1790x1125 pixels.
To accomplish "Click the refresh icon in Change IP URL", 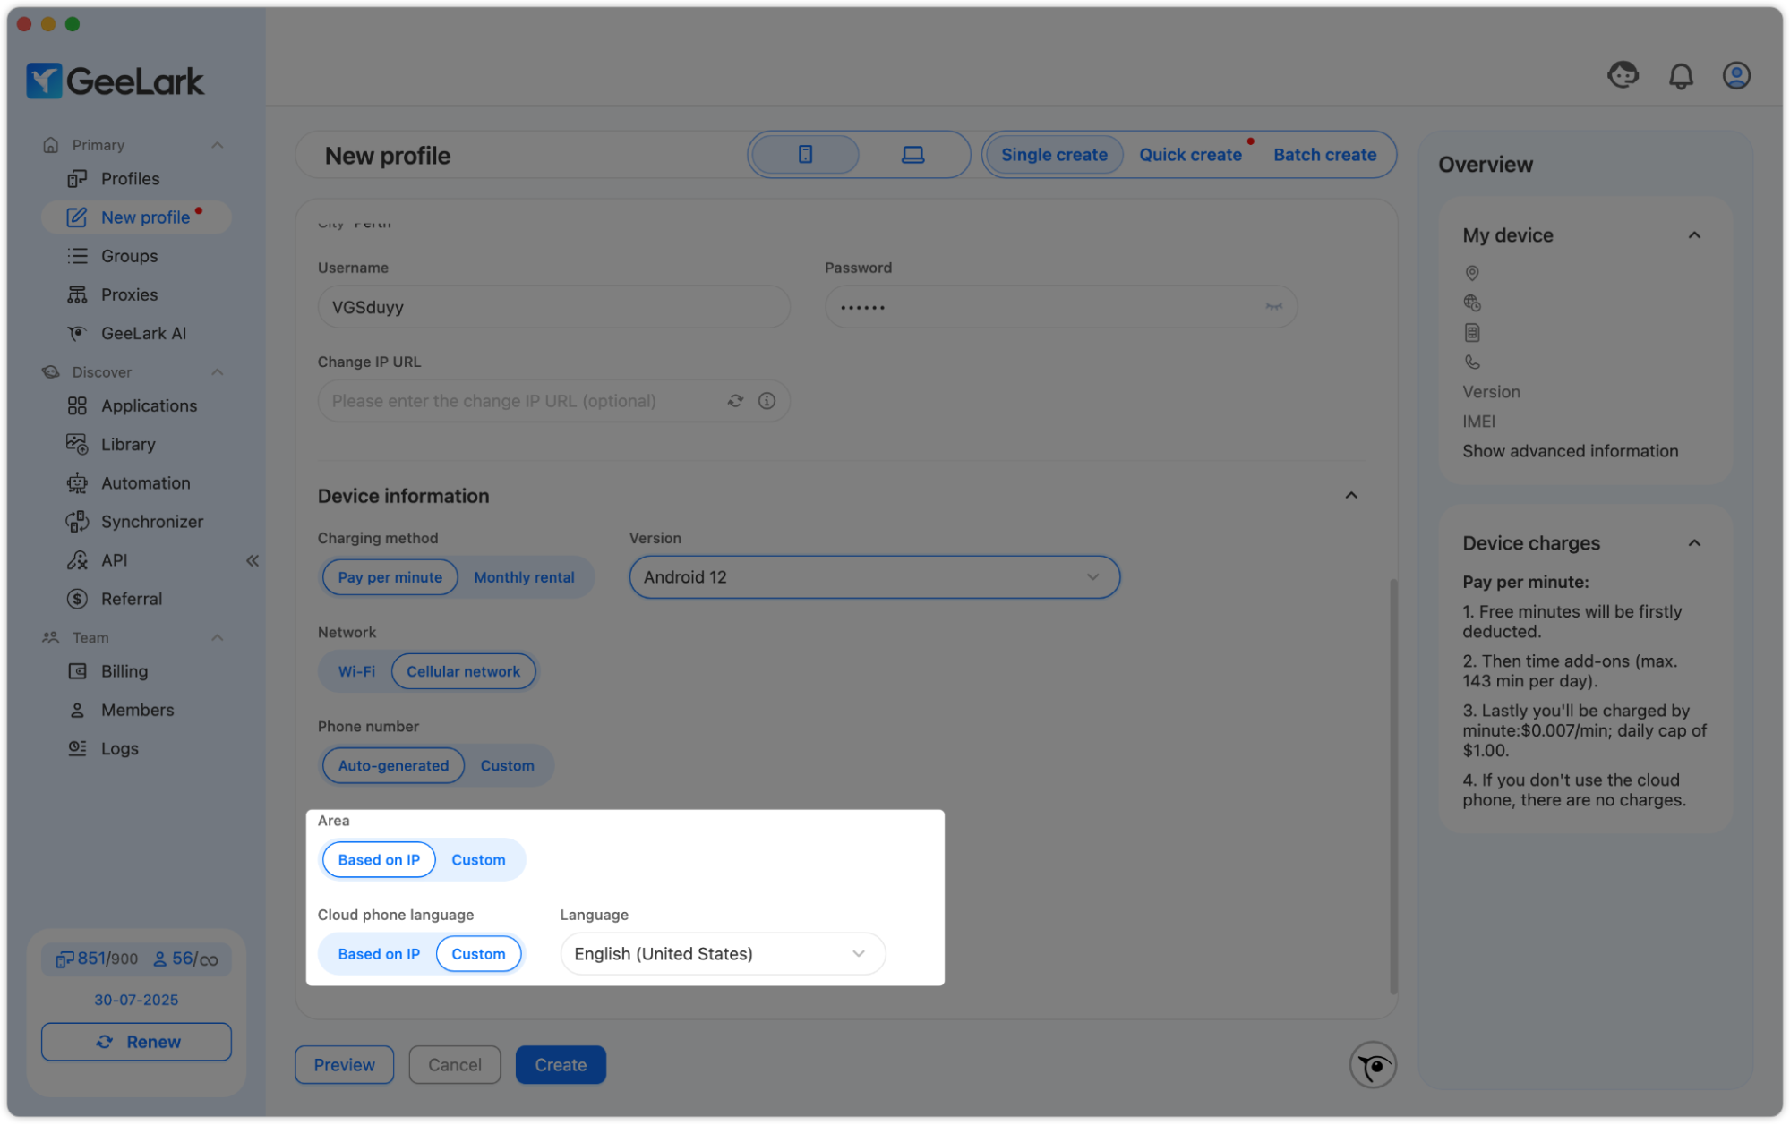I will coord(735,401).
